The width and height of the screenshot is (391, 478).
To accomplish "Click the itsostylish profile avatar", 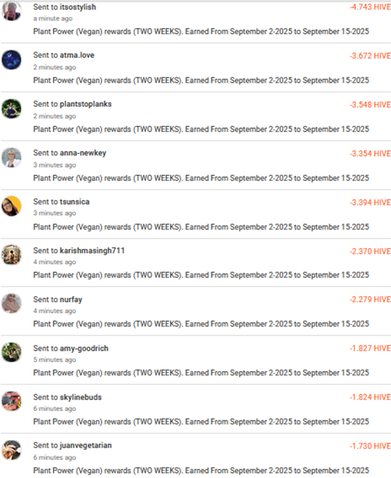I will click(x=11, y=11).
